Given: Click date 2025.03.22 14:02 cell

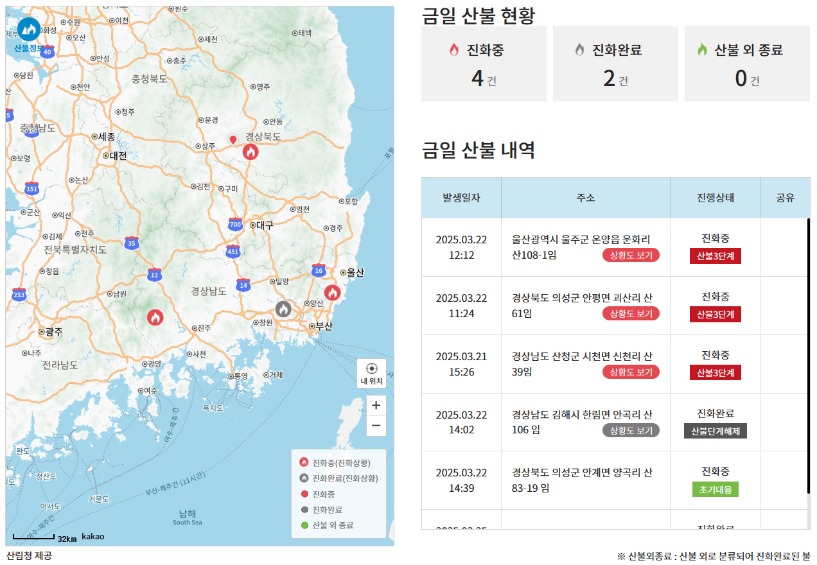Looking at the screenshot, I should [x=461, y=422].
